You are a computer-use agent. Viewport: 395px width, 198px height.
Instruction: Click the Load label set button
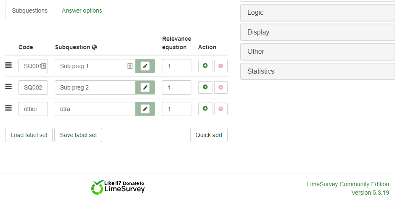coord(29,135)
